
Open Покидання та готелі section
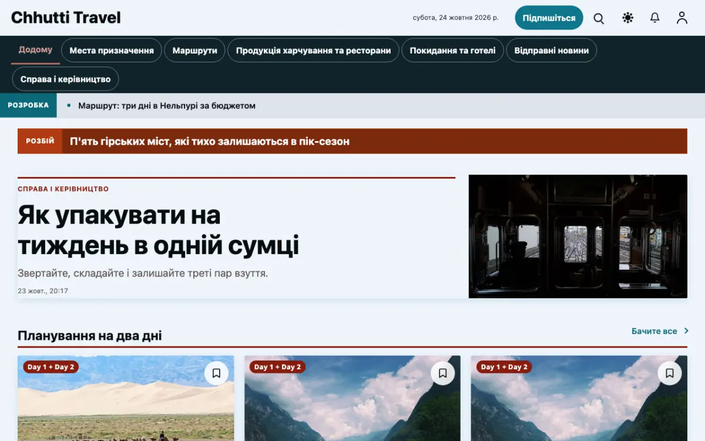coord(452,51)
